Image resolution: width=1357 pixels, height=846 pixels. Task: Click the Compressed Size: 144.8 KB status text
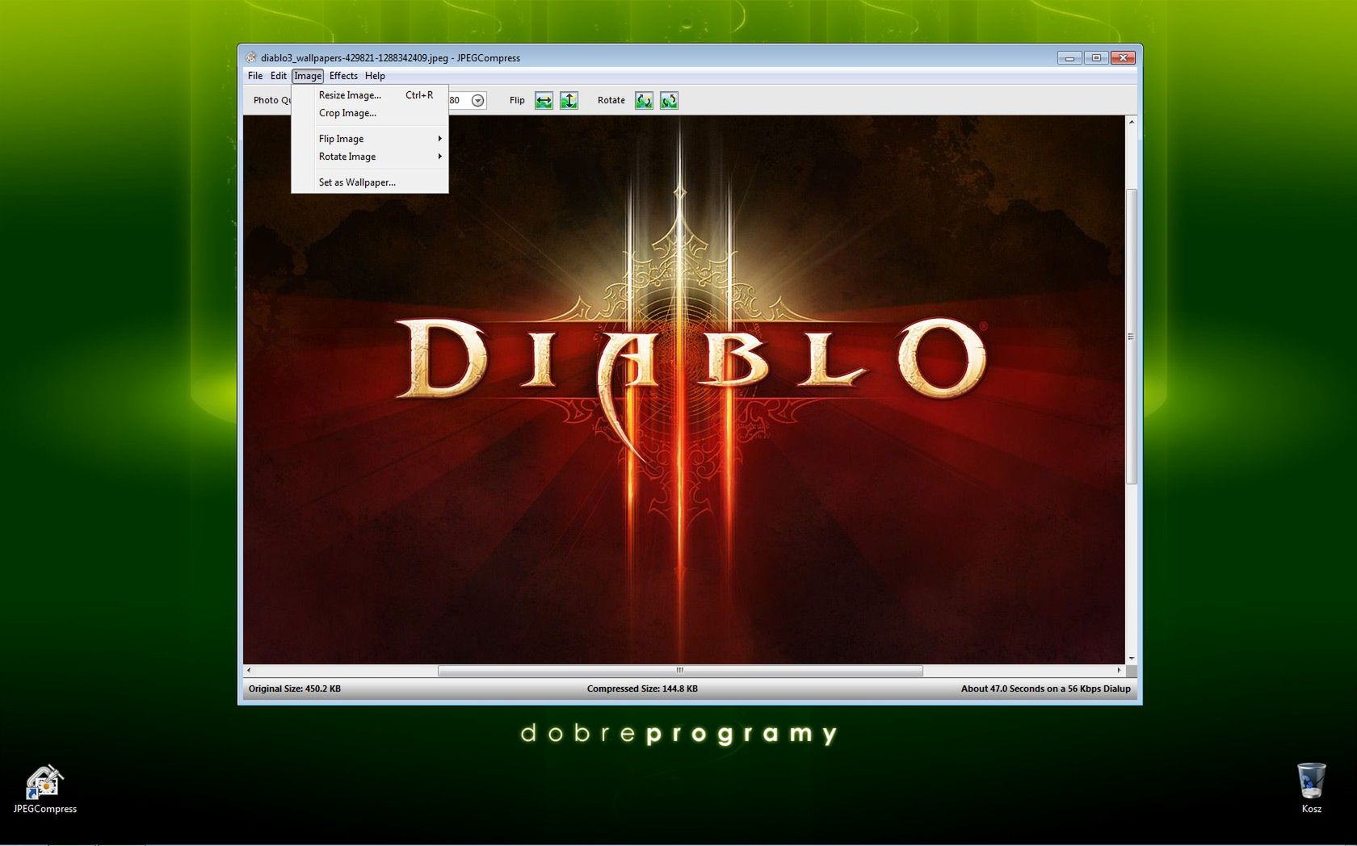click(642, 689)
